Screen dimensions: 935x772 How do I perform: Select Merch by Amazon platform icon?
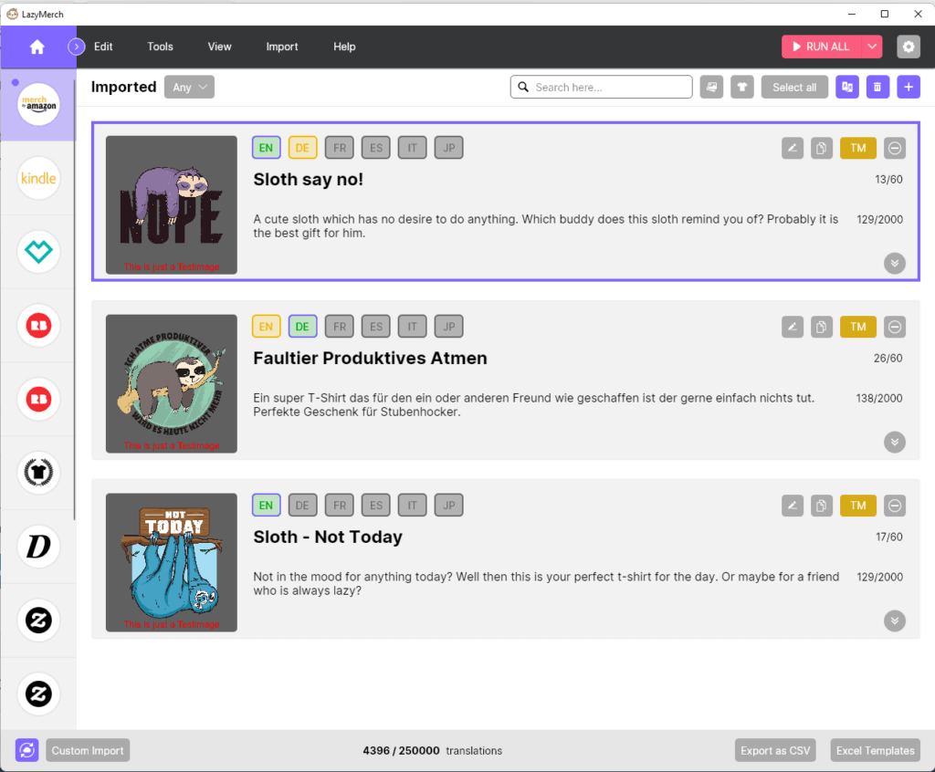point(38,105)
